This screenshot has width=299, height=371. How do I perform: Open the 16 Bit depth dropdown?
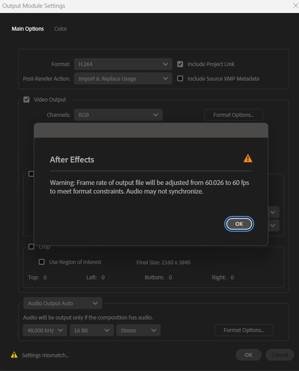coord(92,330)
